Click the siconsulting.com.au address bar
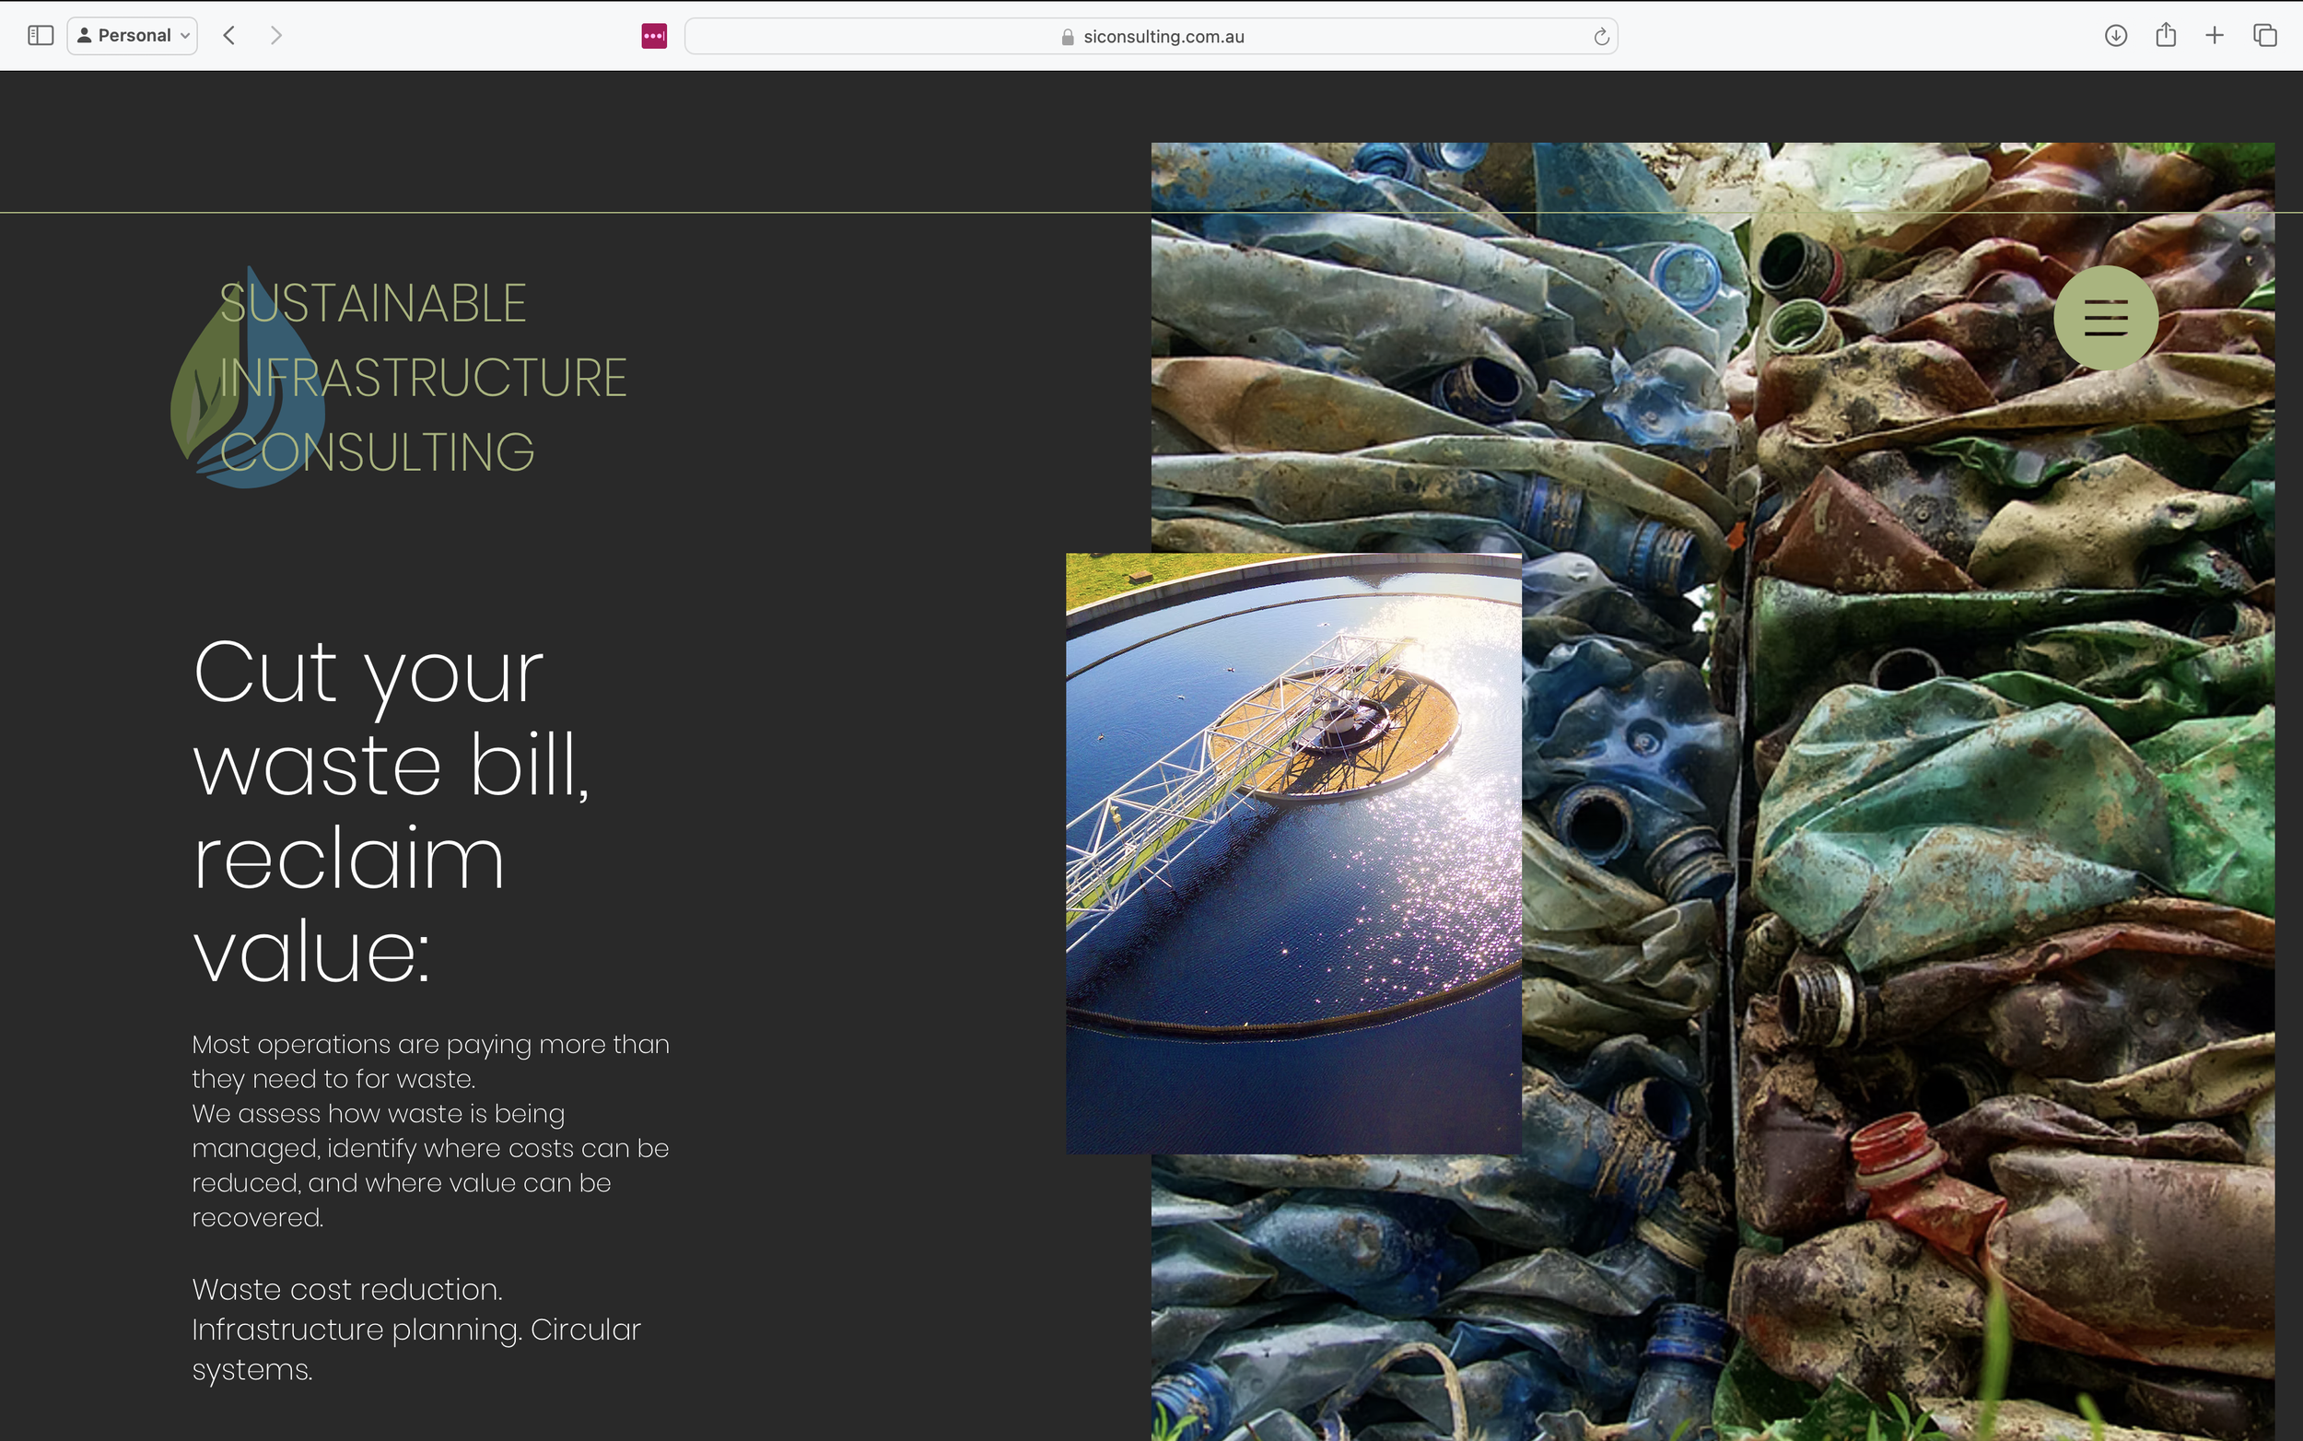 pyautogui.click(x=1151, y=36)
